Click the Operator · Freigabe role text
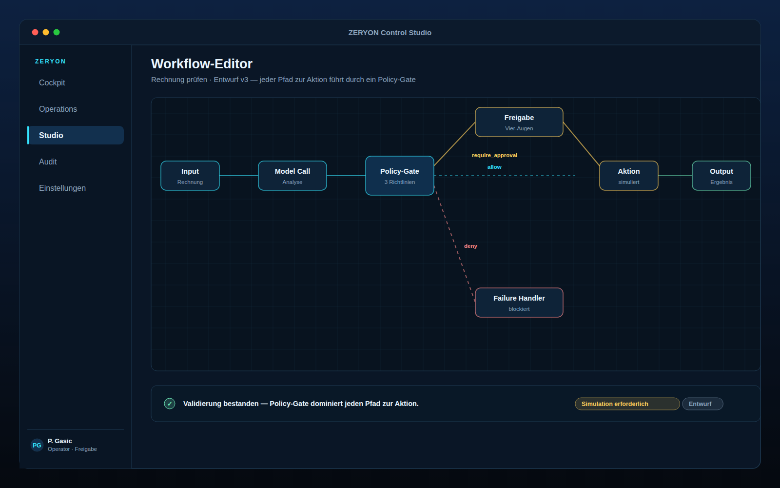The height and width of the screenshot is (488, 780). [72, 449]
